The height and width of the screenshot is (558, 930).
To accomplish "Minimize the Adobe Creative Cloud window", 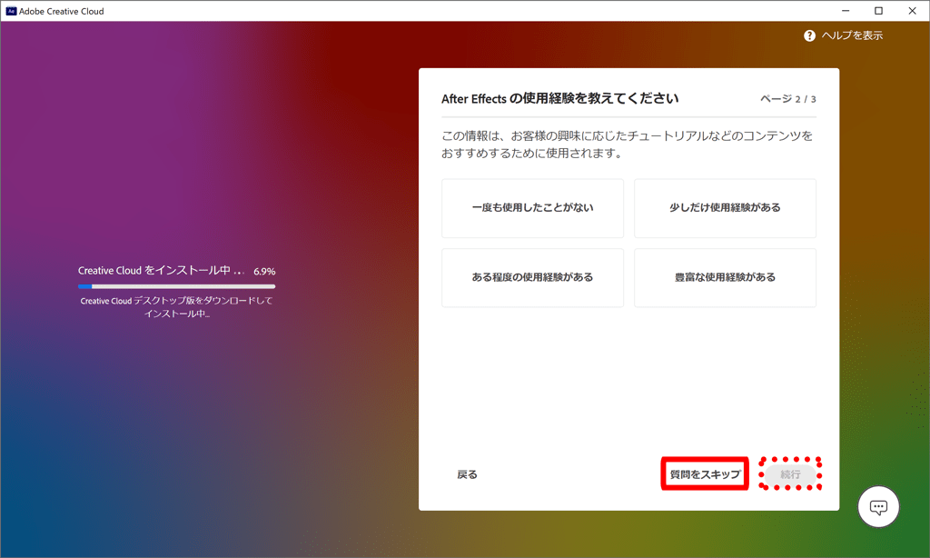I will (846, 11).
